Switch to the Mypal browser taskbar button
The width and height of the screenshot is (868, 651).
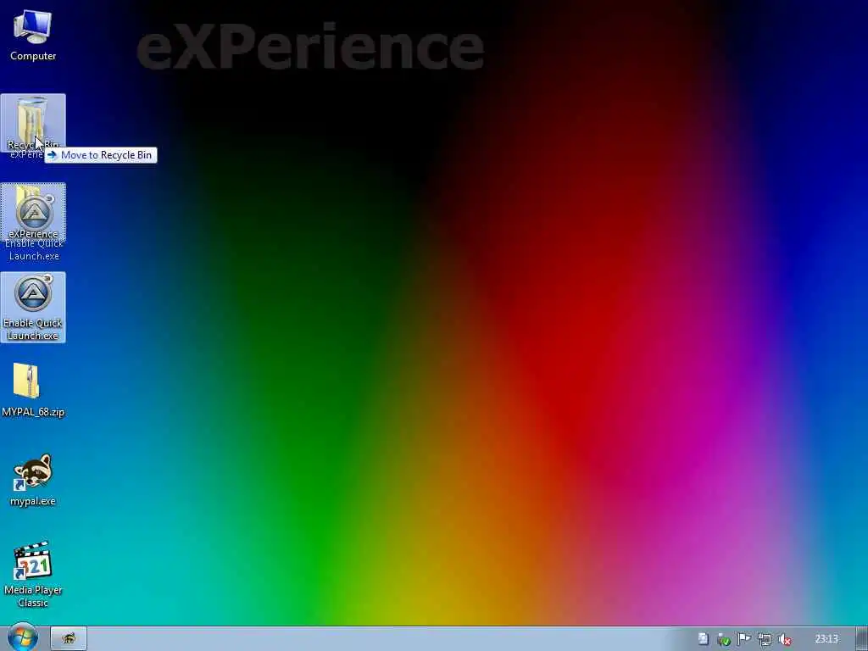click(x=69, y=639)
